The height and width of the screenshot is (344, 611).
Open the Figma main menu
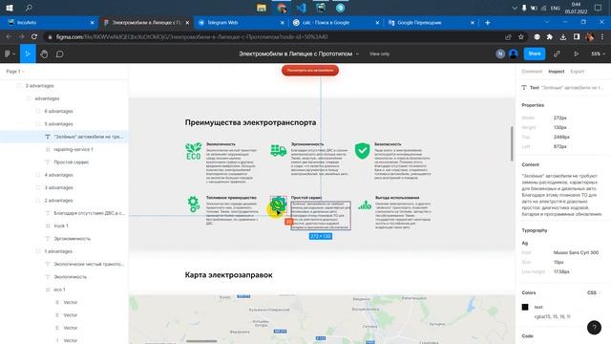coord(10,54)
